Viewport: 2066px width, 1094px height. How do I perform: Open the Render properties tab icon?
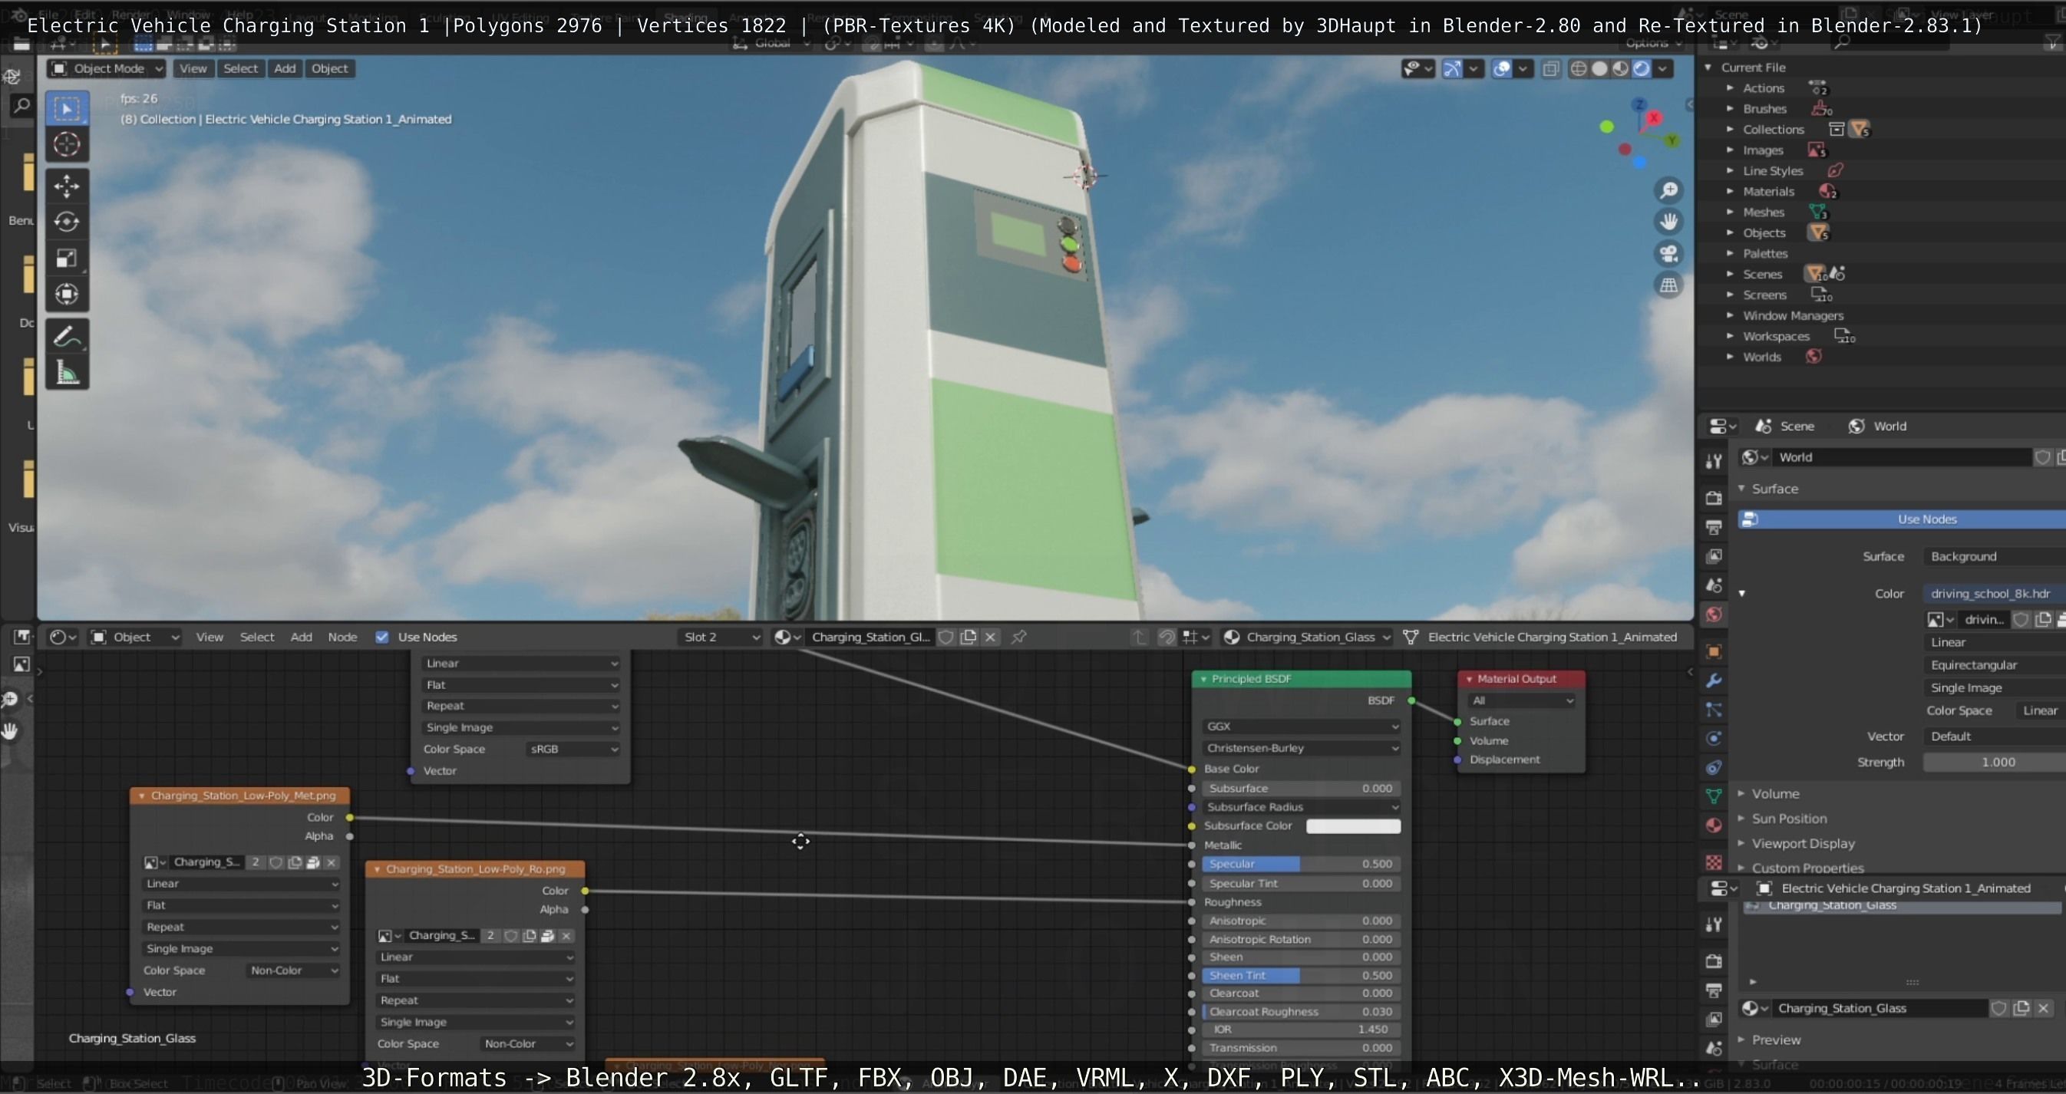[1714, 498]
